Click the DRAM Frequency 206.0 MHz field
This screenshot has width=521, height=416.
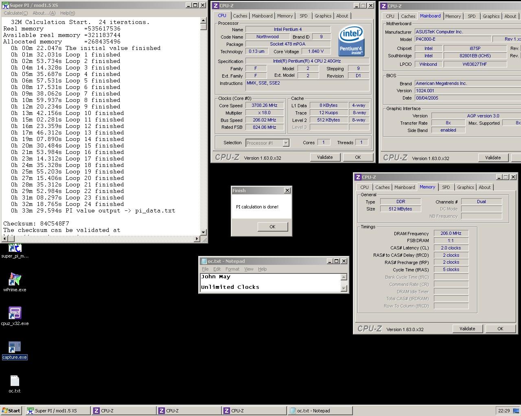pos(451,233)
